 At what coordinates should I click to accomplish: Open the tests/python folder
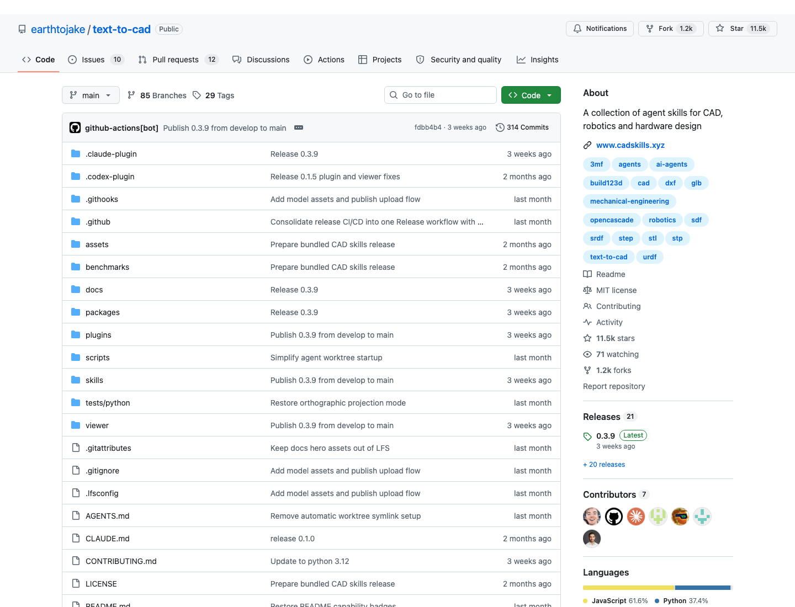click(108, 403)
